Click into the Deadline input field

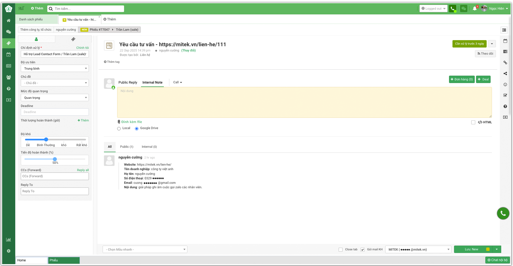(55, 112)
